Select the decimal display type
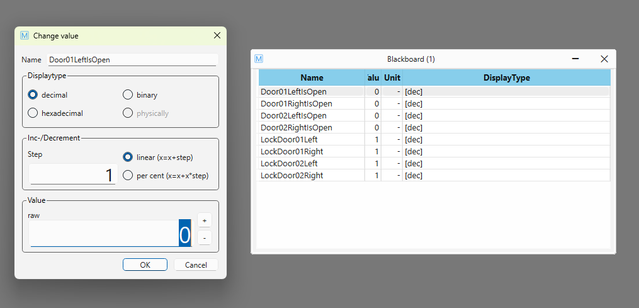Screen dimensions: 639x308 pos(33,95)
